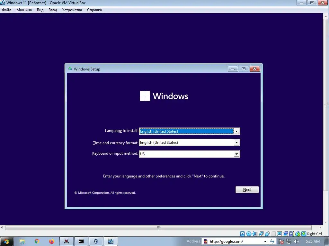
Task: Click the Right Ctrl host key label
Action: click(x=314, y=234)
